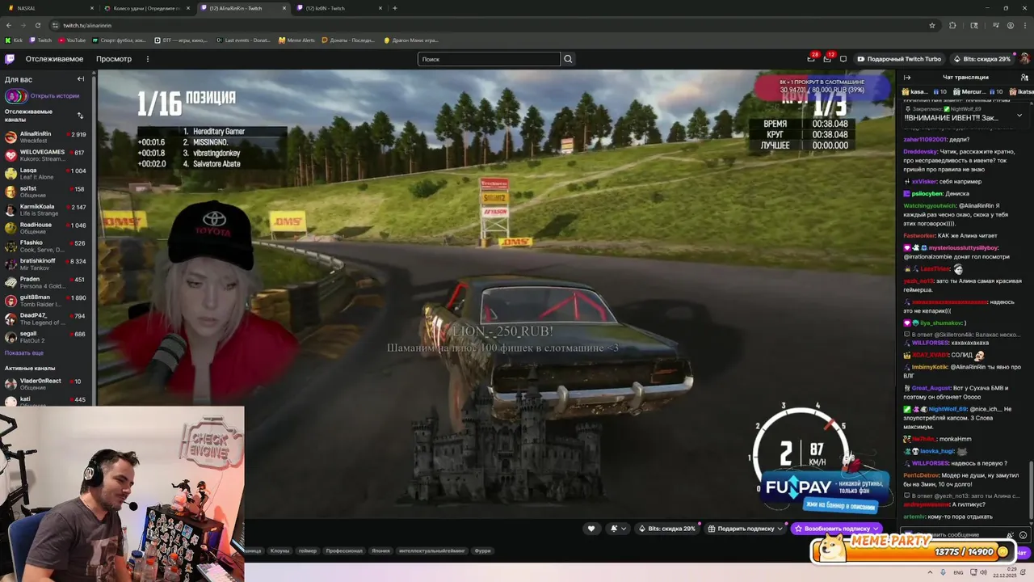This screenshot has height=582, width=1034.
Task: Sort followed channels with the arrows icon
Action: pos(80,115)
